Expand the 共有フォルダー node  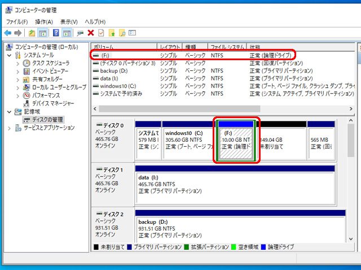pyautogui.click(x=17, y=80)
